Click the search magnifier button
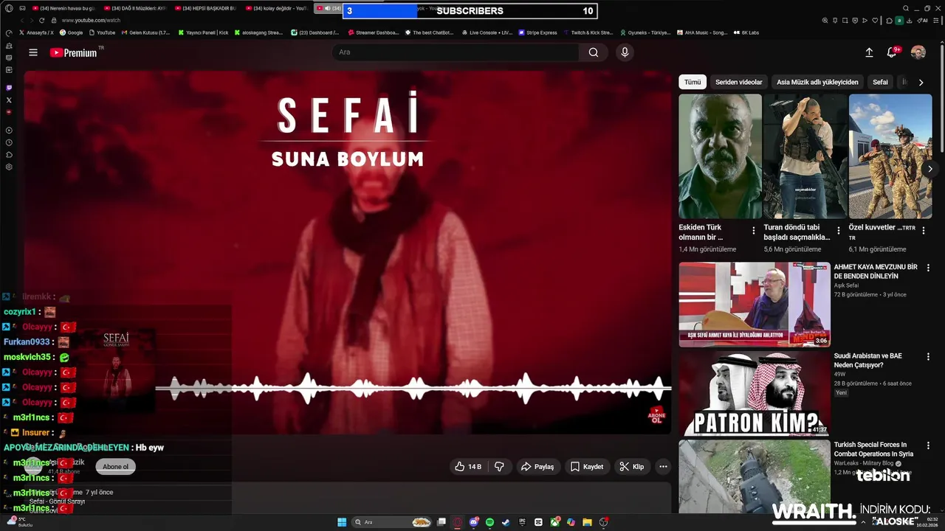Screen dimensions: 945x531 pos(593,52)
